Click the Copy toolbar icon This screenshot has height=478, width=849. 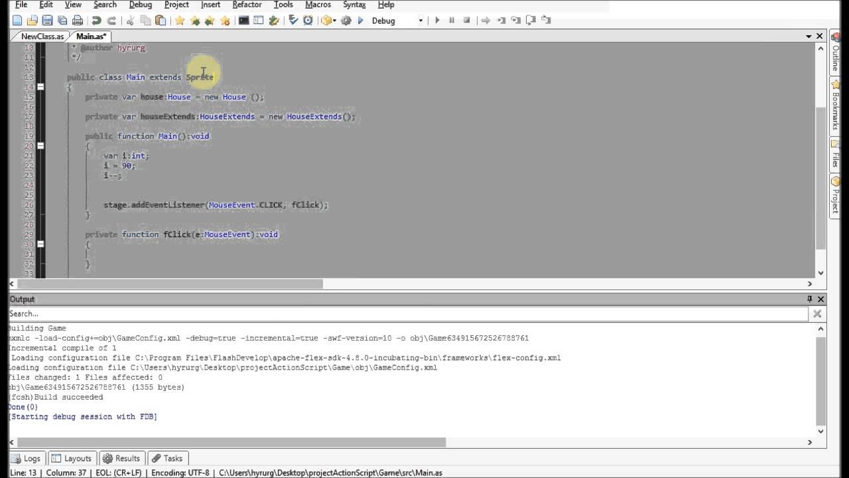pyautogui.click(x=145, y=21)
